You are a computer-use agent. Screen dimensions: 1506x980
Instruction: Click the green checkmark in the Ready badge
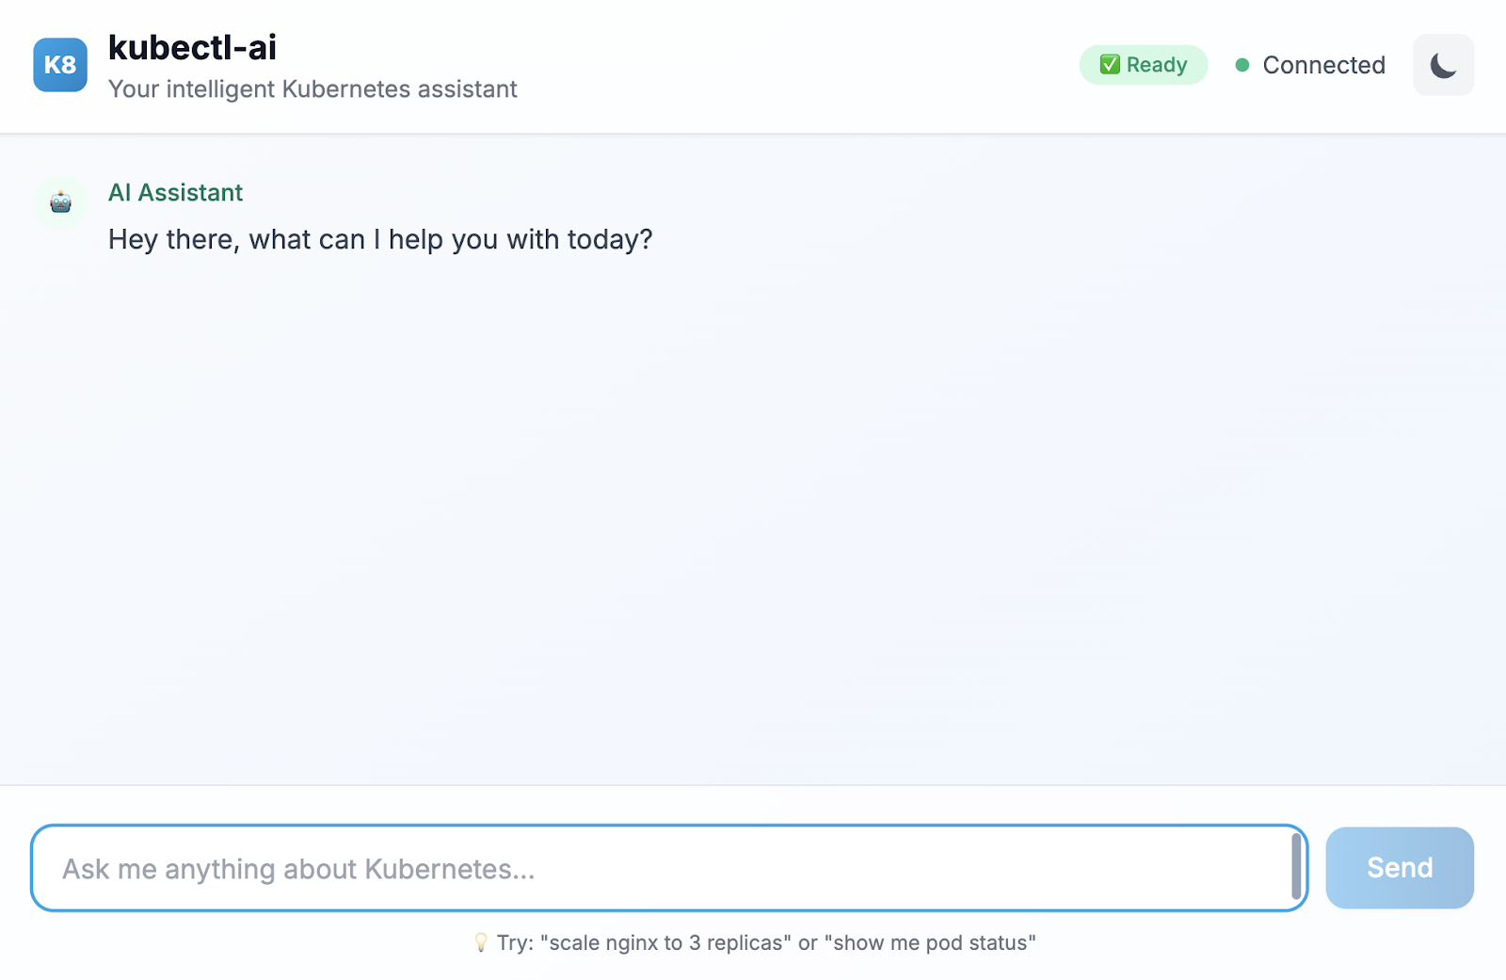1110,65
